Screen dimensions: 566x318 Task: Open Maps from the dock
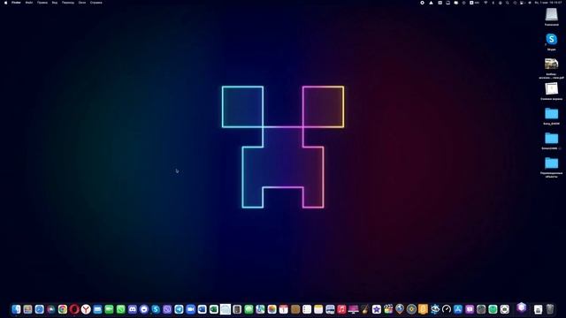[260, 309]
